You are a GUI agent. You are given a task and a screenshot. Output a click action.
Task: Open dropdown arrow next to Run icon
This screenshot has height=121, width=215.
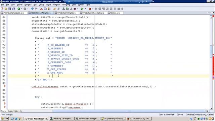coord(85,9)
